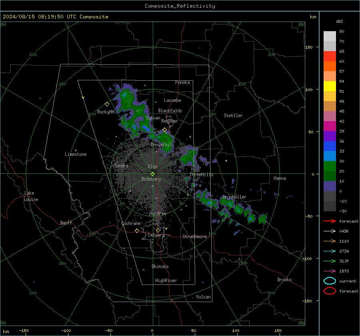The height and width of the screenshot is (336, 360).
Task: Select the bright yellow 54 dBZ swatch
Action: point(330,86)
